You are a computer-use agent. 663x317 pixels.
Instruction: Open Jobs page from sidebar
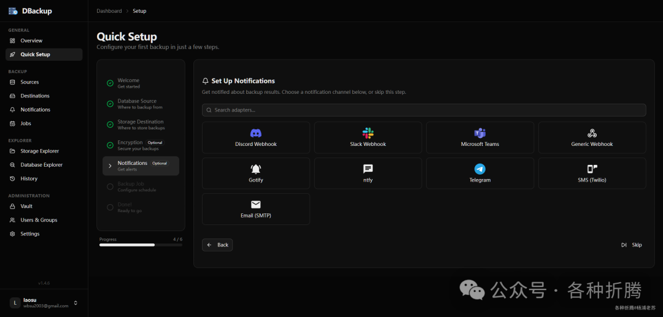coord(44,124)
